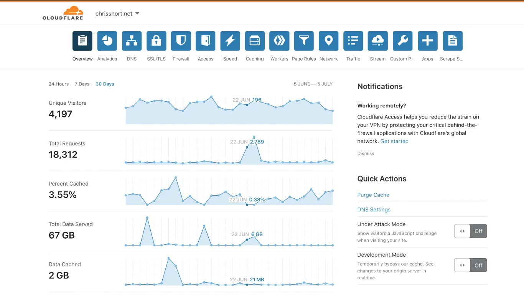
Task: Dismiss the Working remotely notification
Action: click(x=366, y=153)
